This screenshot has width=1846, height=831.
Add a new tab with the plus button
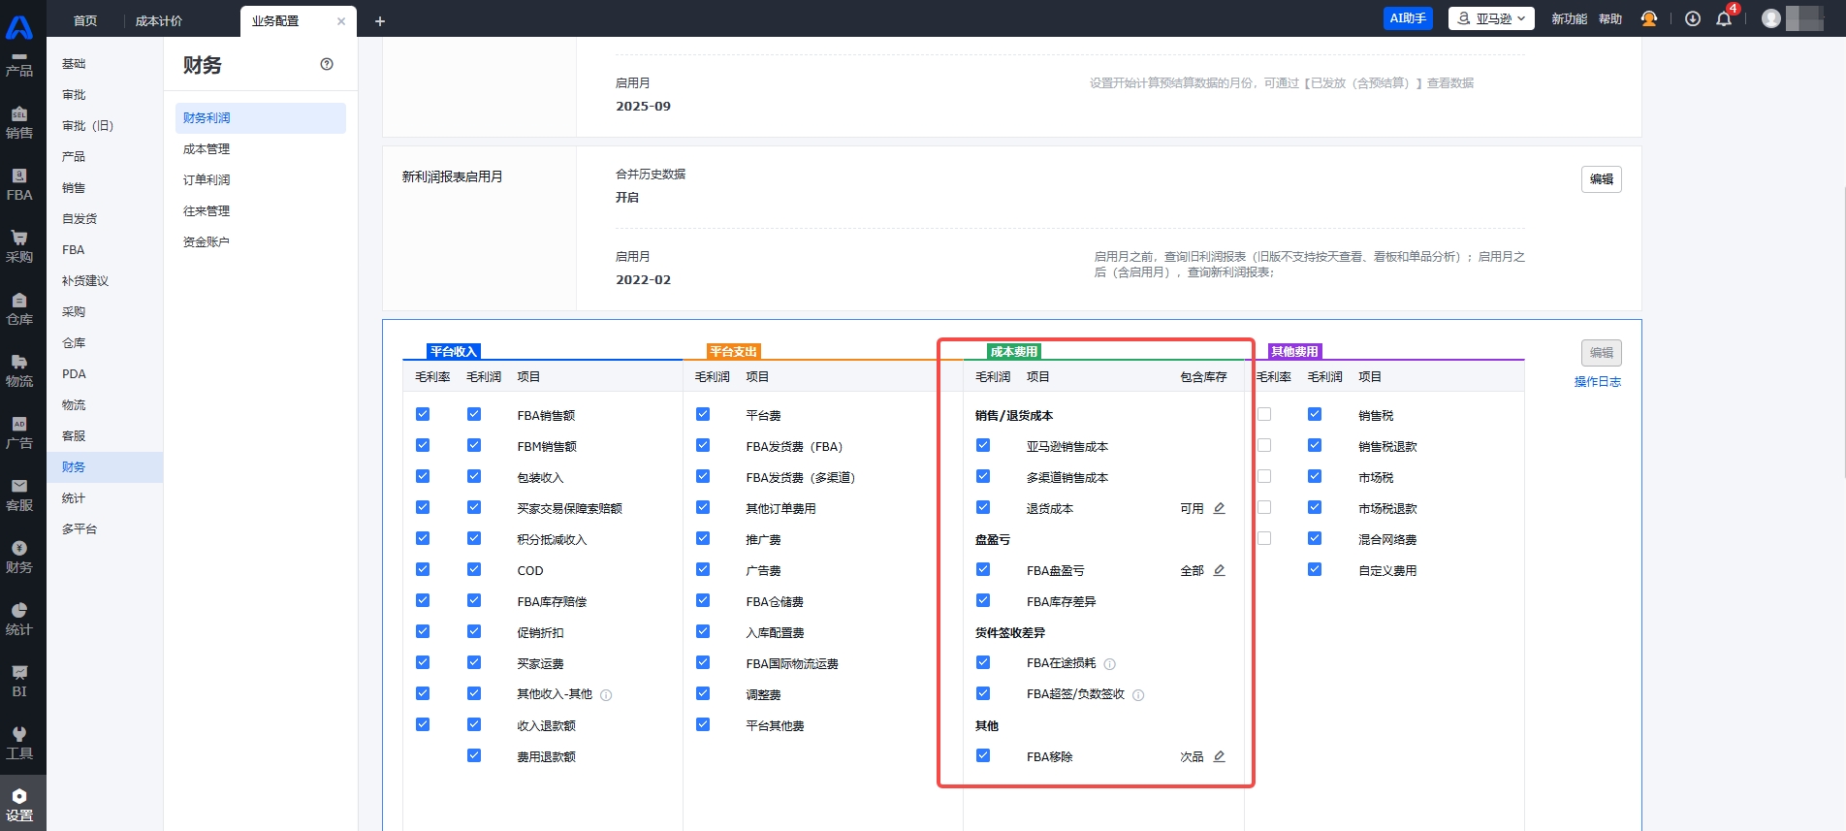tap(380, 20)
